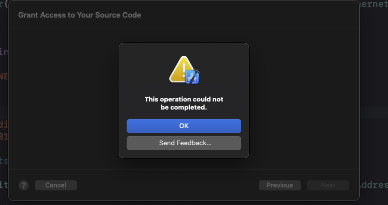Click the orange "NE" code fragment at left
This screenshot has width=388, height=205.
point(4,77)
